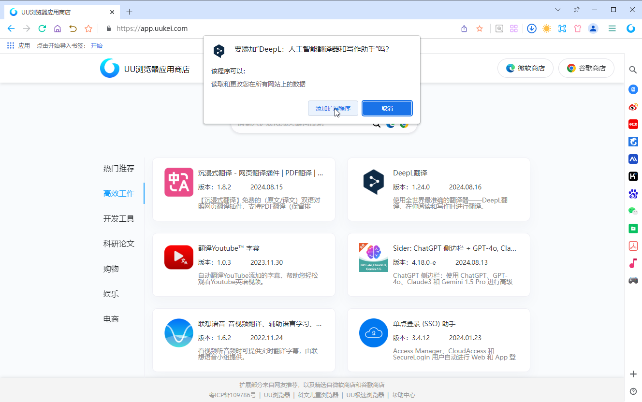Viewport: 642px width, 402px height.
Task: Open the screen capture tool
Action: click(562, 29)
